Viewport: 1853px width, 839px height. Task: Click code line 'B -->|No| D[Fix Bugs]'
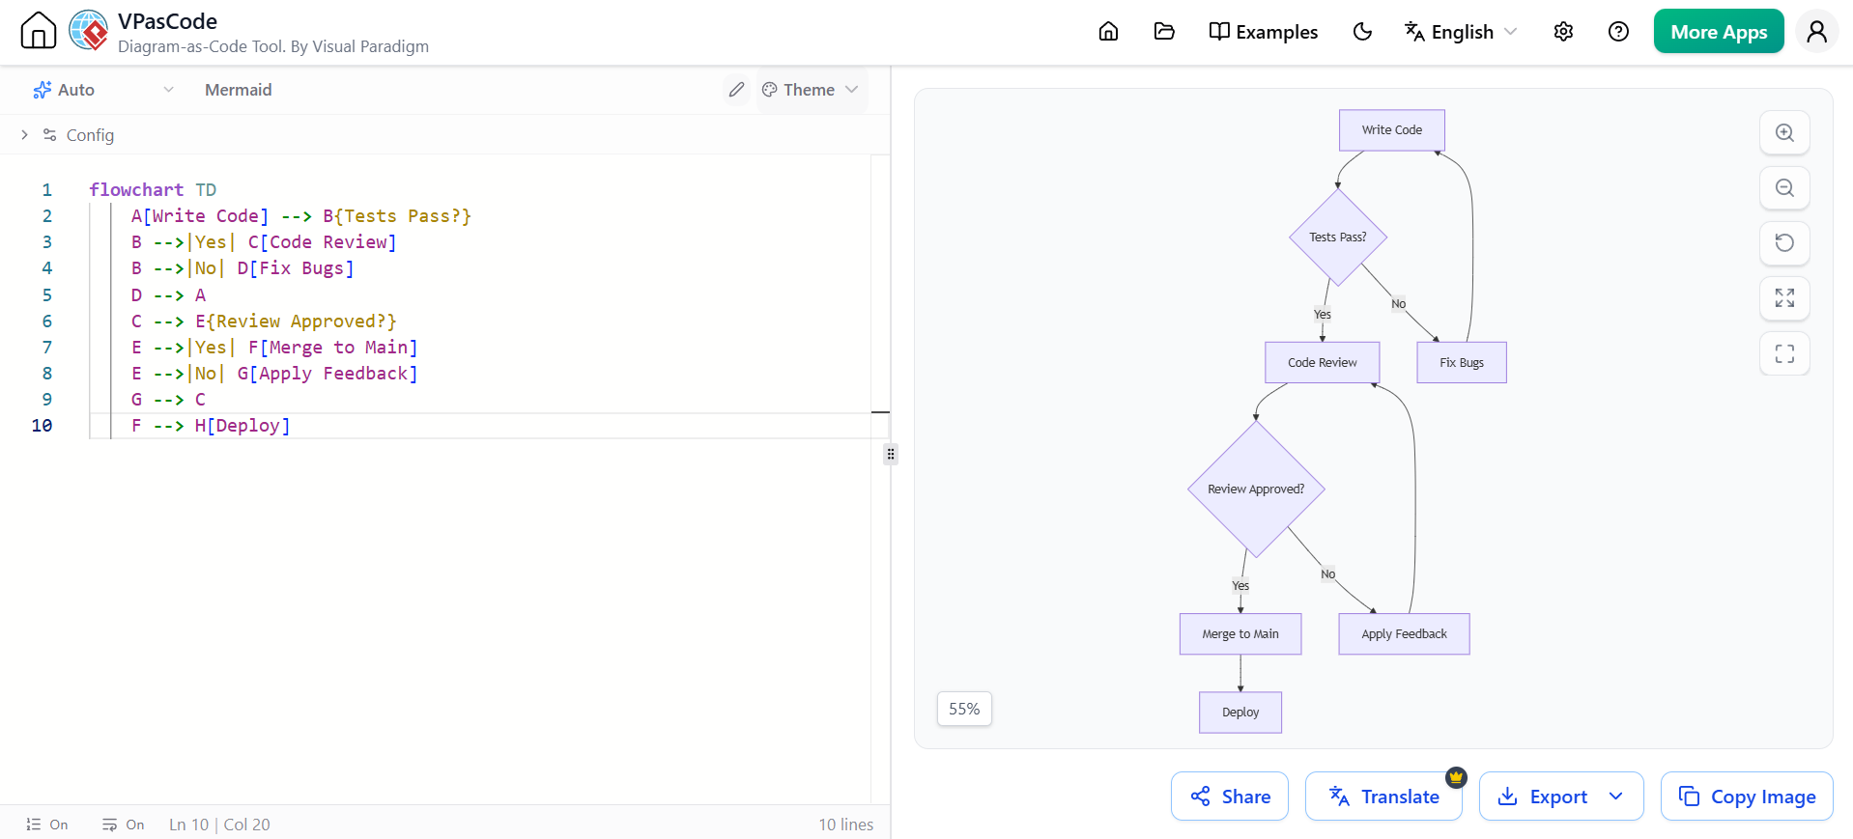(242, 268)
